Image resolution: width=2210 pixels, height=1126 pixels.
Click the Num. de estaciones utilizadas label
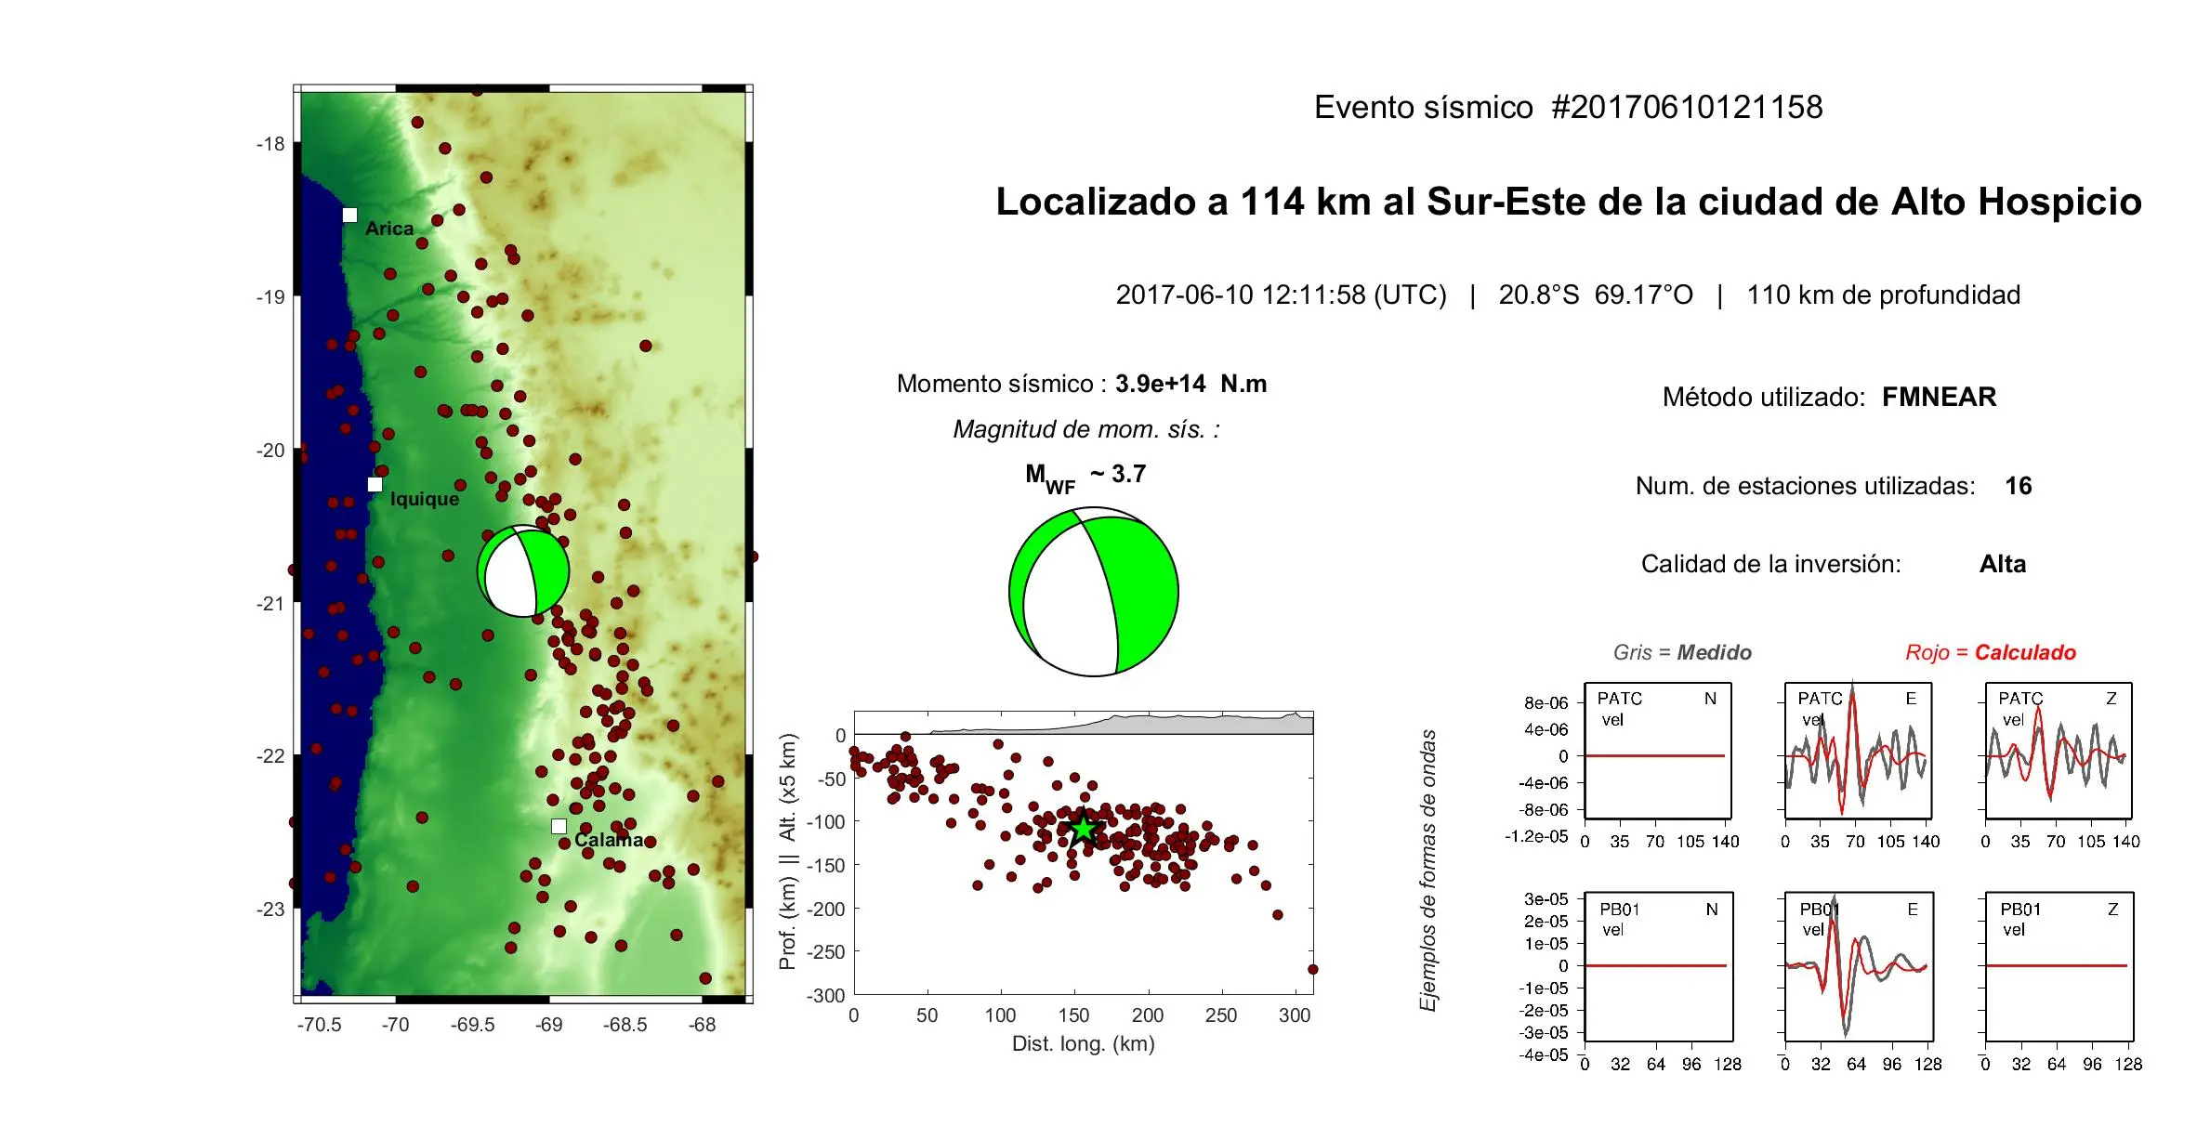[x=1805, y=486]
